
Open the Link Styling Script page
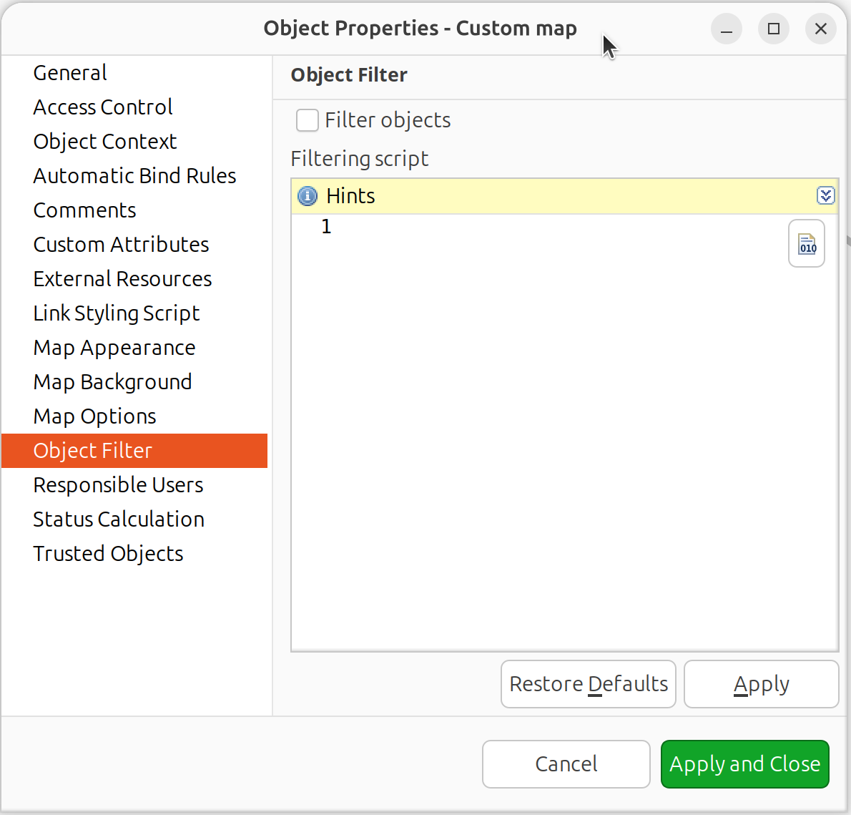(116, 313)
